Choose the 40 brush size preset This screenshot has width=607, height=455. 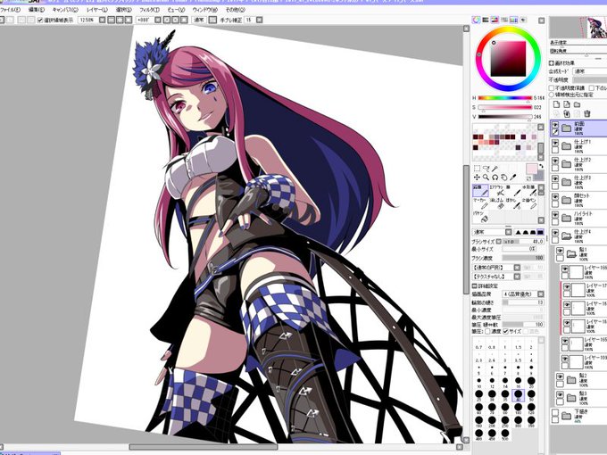518,395
